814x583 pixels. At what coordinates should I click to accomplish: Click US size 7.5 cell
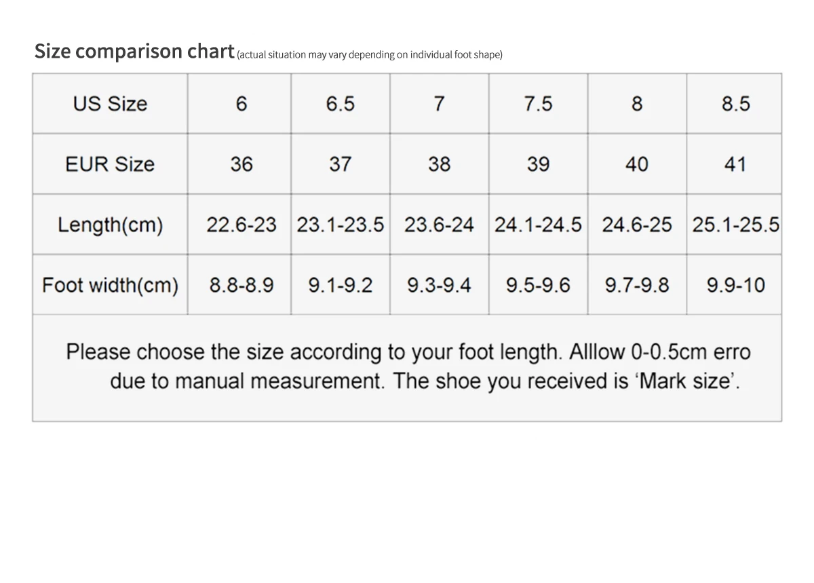tap(538, 103)
